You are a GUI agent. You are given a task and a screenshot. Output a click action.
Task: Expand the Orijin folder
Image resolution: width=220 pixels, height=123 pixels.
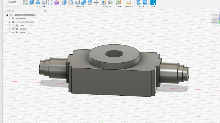click(x=9, y=25)
